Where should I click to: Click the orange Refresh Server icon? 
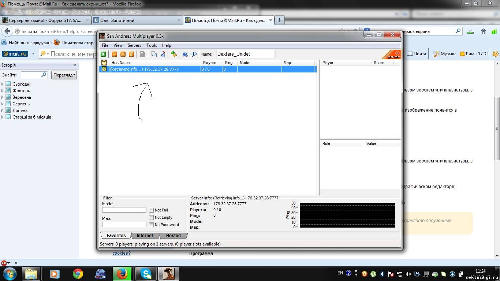(x=131, y=54)
